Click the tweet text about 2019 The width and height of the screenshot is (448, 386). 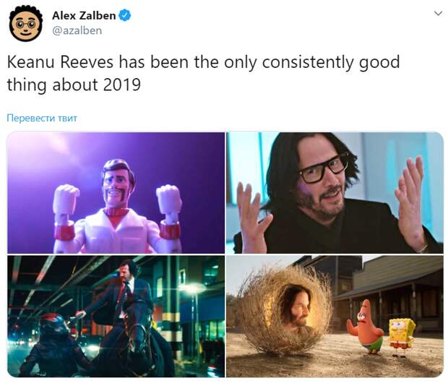coord(203,74)
